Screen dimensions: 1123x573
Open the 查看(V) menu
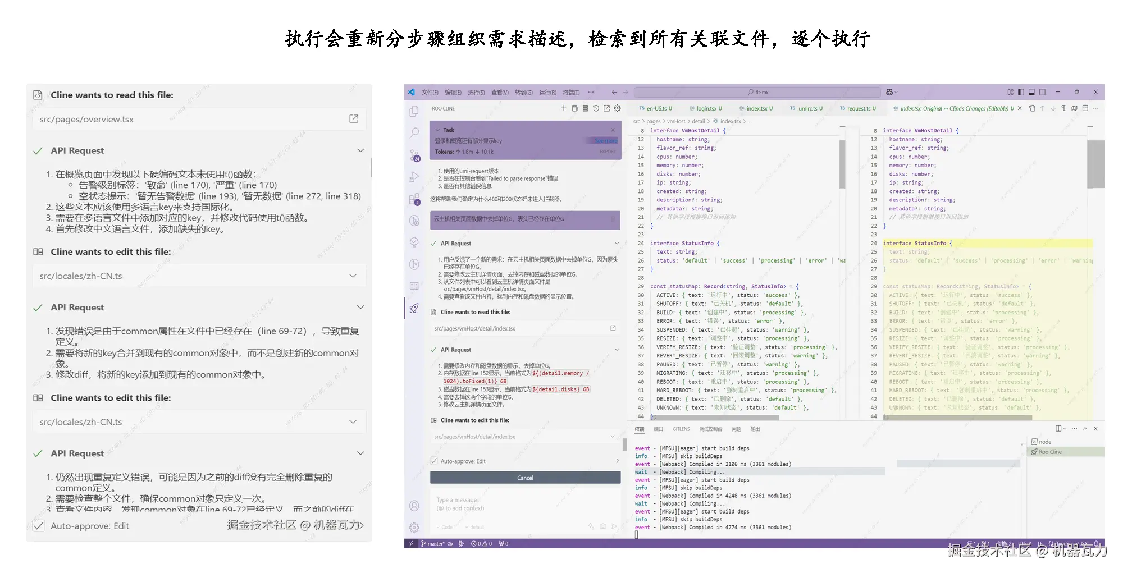pyautogui.click(x=500, y=93)
